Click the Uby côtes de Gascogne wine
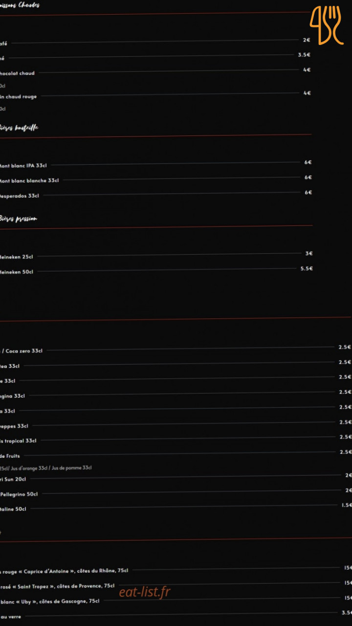Screen dimensions: 352x626 pos(50,601)
